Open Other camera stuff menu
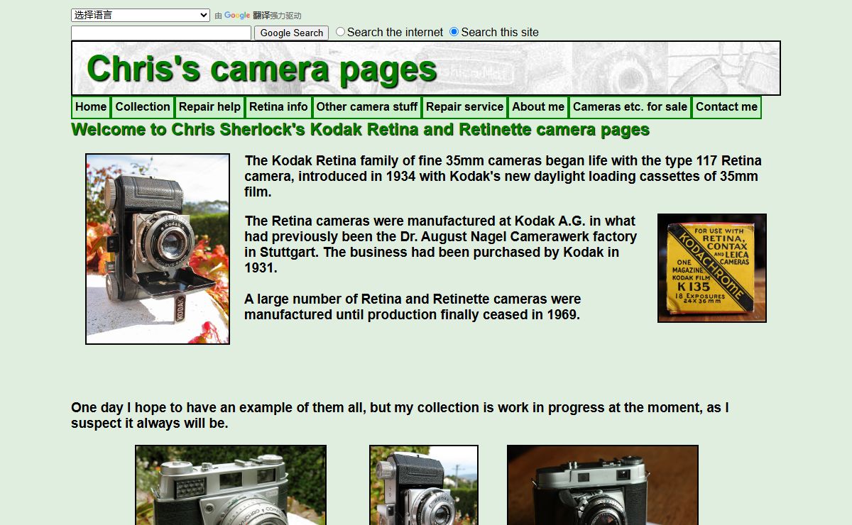Viewport: 852px width, 525px height. [x=367, y=107]
